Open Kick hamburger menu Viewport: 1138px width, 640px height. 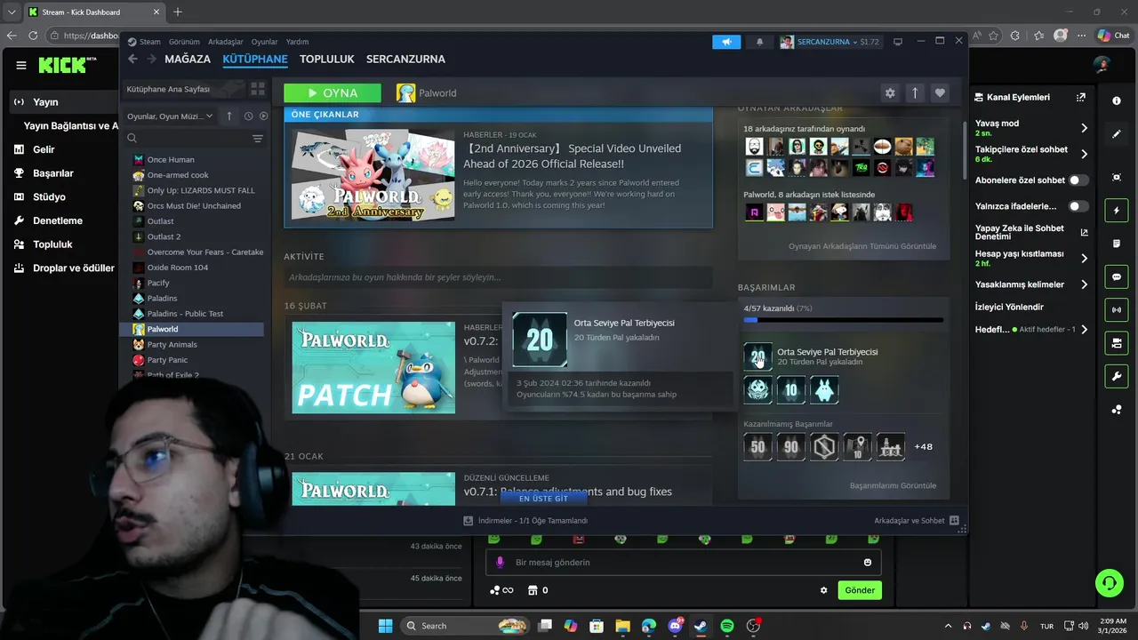point(20,65)
